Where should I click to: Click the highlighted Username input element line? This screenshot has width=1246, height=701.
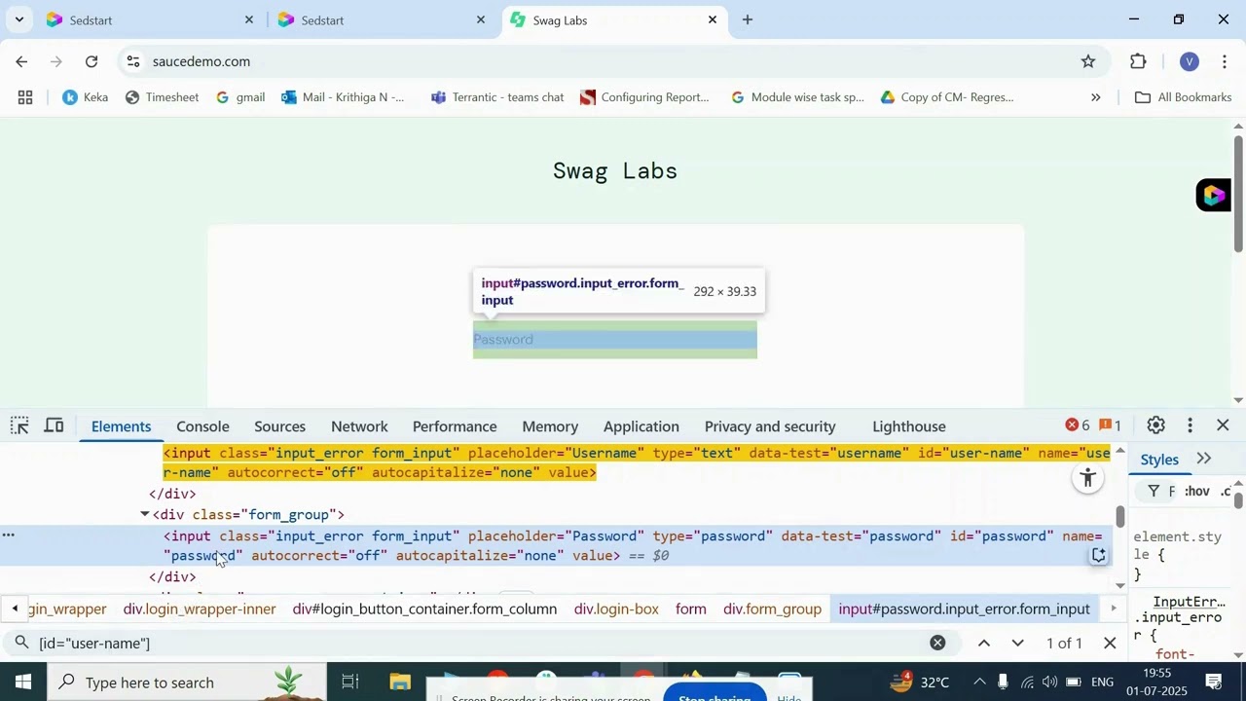(637, 462)
